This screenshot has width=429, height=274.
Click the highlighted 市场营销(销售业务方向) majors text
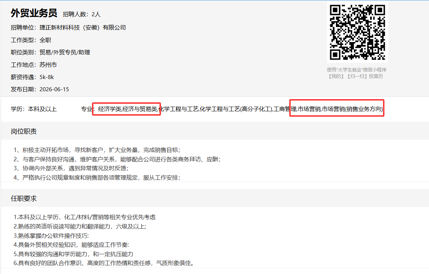coord(352,109)
